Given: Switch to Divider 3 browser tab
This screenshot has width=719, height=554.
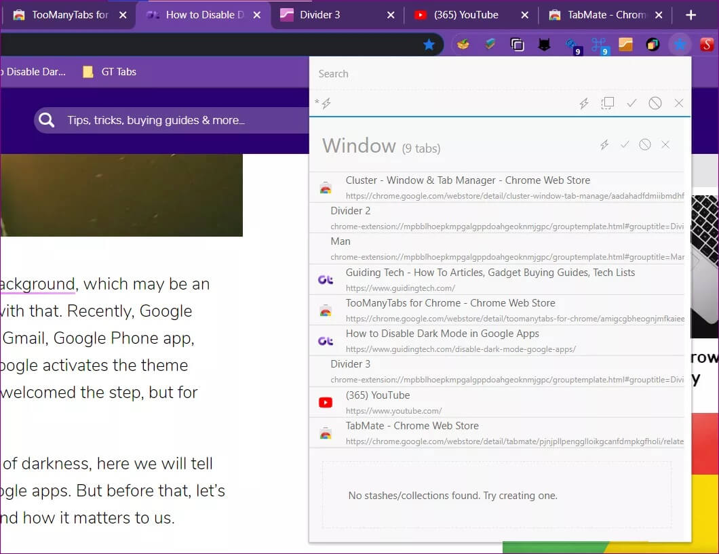Looking at the screenshot, I should 338,15.
